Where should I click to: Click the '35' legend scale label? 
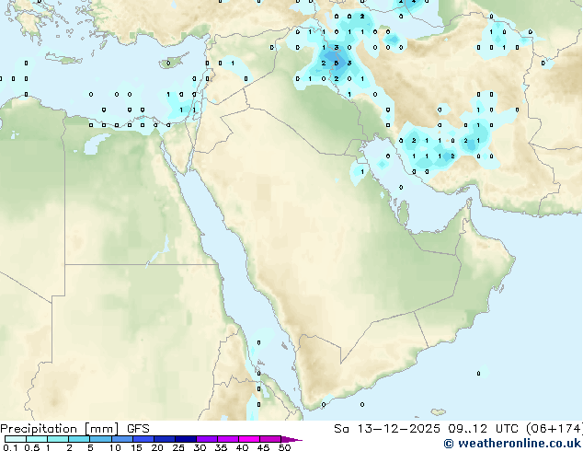[x=221, y=447]
